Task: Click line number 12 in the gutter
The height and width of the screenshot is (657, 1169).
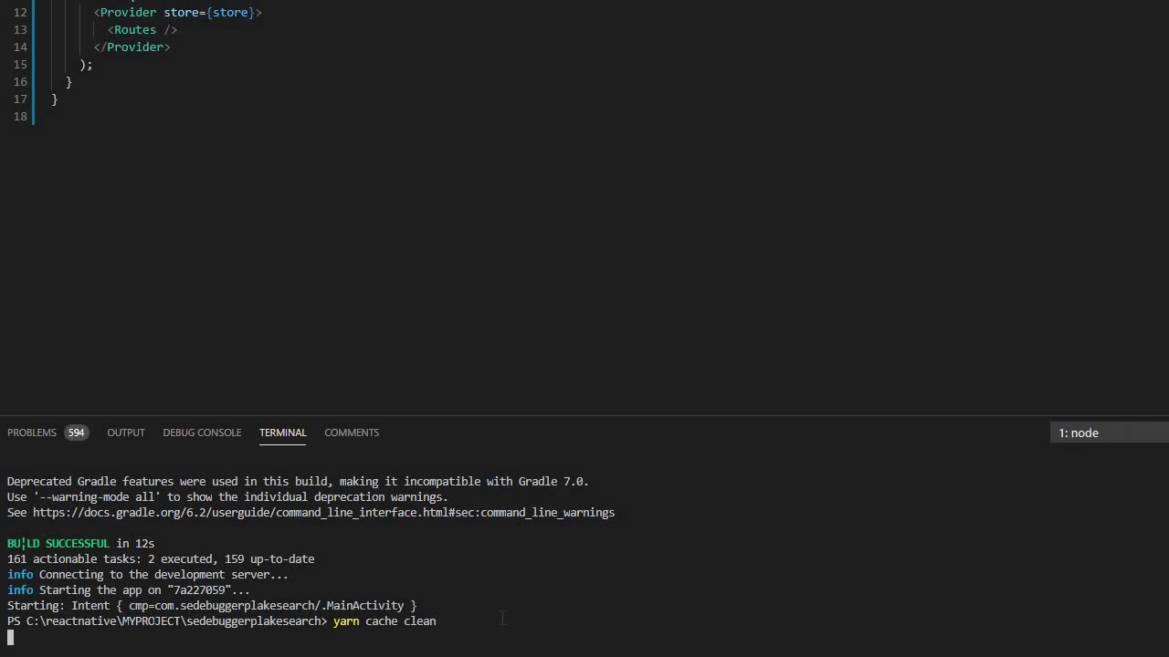Action: 20,13
